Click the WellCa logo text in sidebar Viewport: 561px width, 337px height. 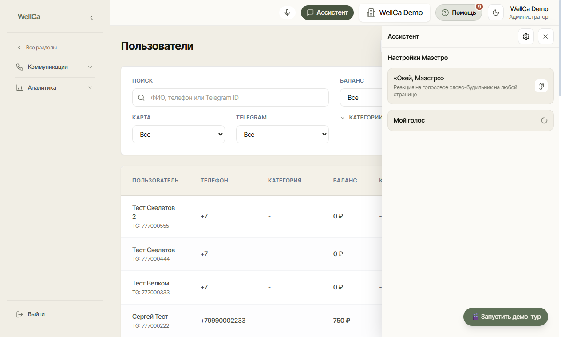click(x=29, y=17)
